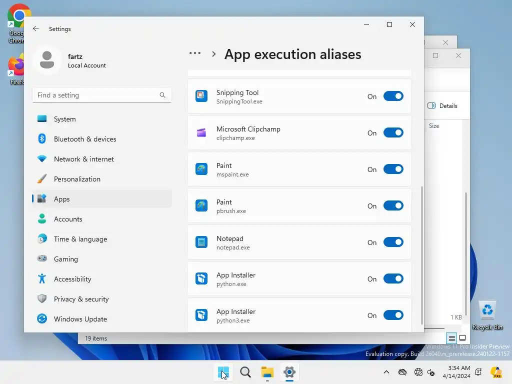Select the Apps category

coord(102,199)
